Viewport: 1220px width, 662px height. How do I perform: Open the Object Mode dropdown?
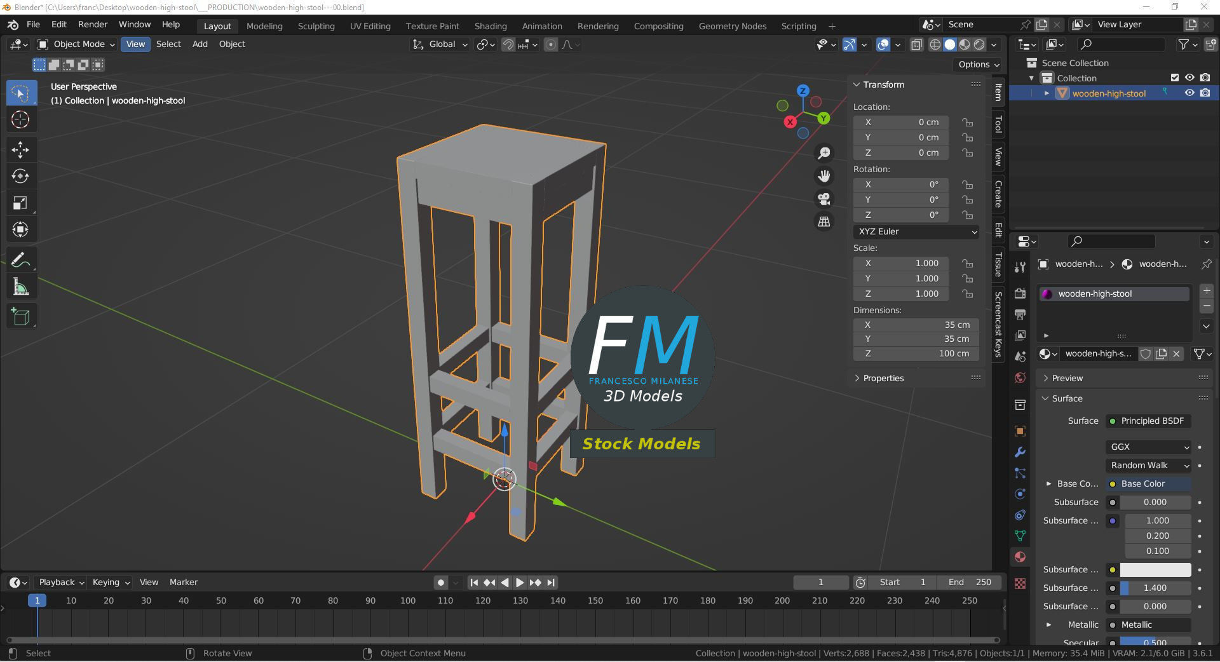[76, 44]
